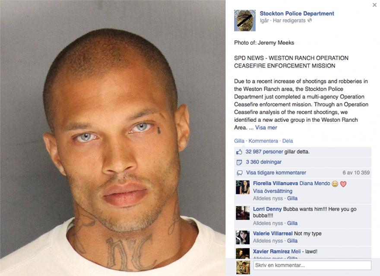Like the post using Gilla
380x276 pixels.
(239, 141)
